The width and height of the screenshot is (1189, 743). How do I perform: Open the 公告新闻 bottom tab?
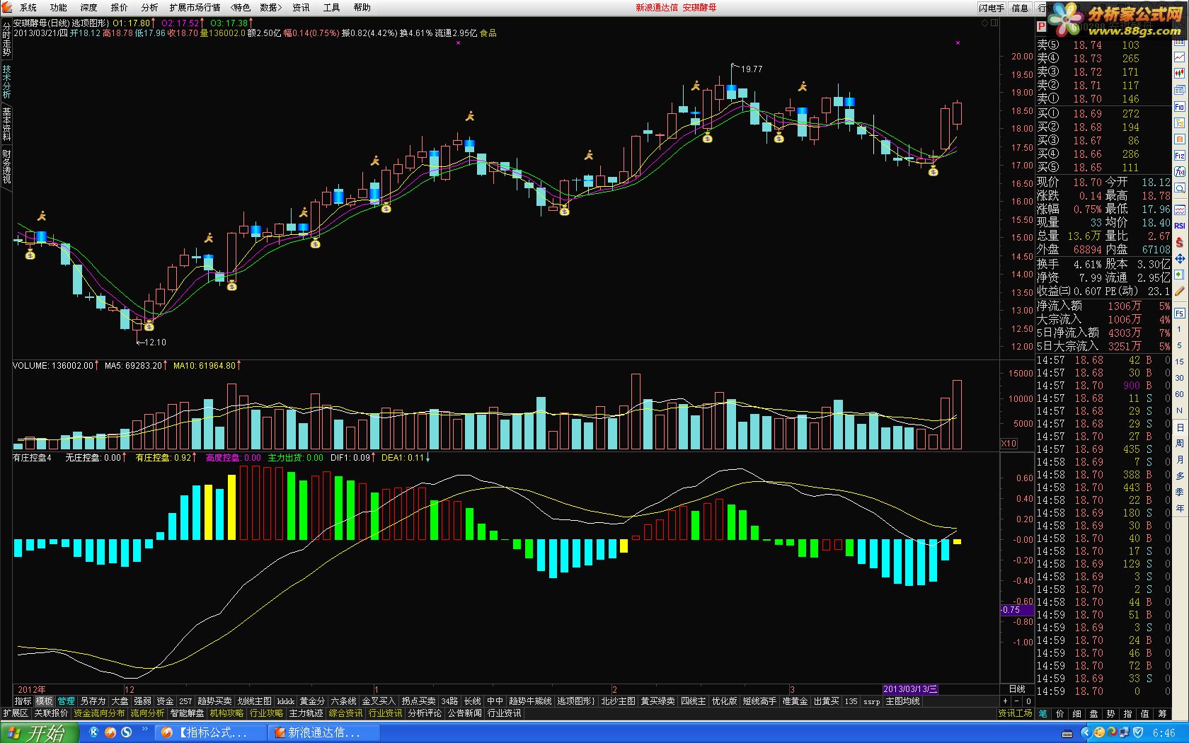click(x=464, y=713)
